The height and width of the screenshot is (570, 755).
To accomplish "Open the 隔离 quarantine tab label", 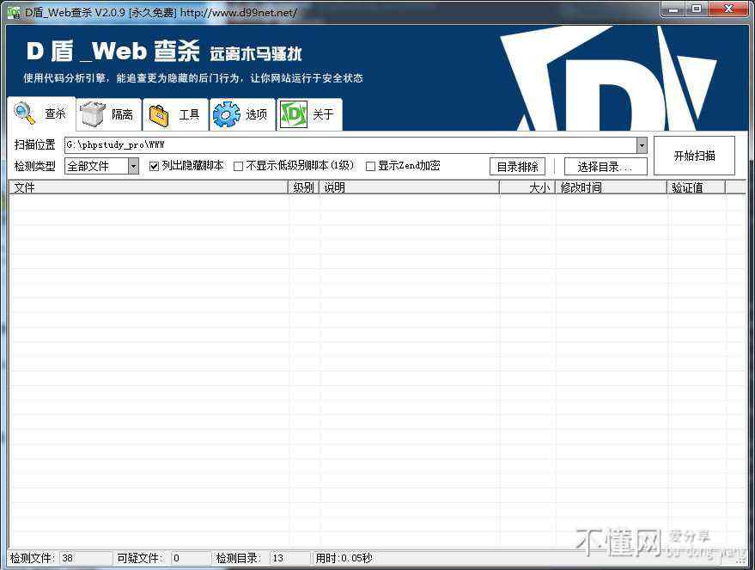I will pyautogui.click(x=122, y=114).
